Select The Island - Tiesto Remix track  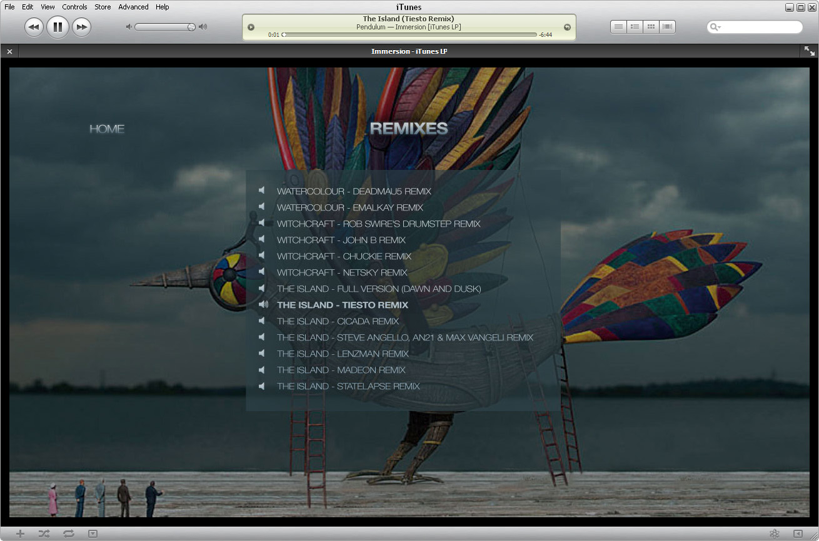click(x=343, y=305)
